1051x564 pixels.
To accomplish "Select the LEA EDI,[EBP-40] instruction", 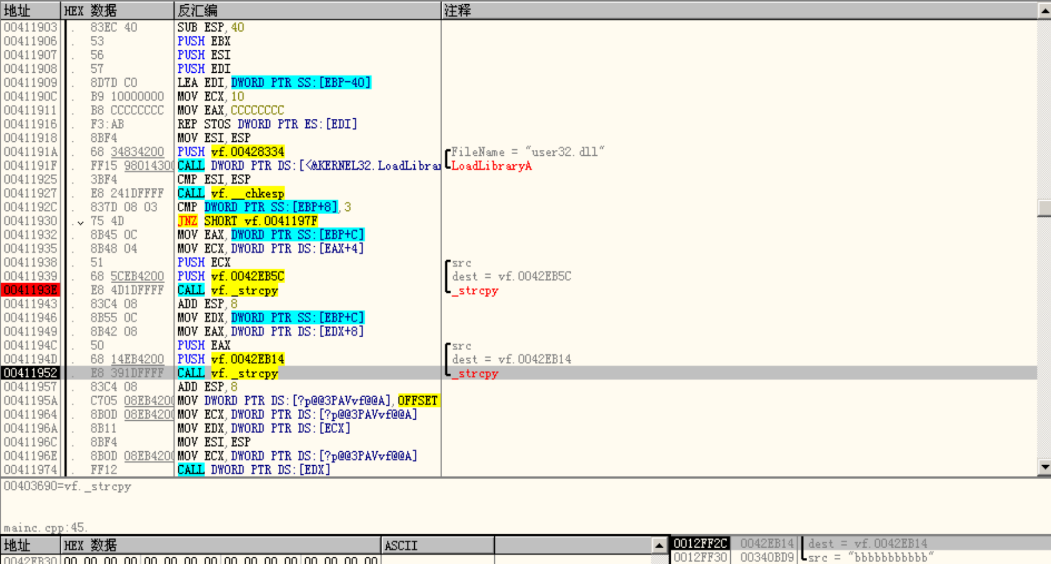I will point(274,82).
